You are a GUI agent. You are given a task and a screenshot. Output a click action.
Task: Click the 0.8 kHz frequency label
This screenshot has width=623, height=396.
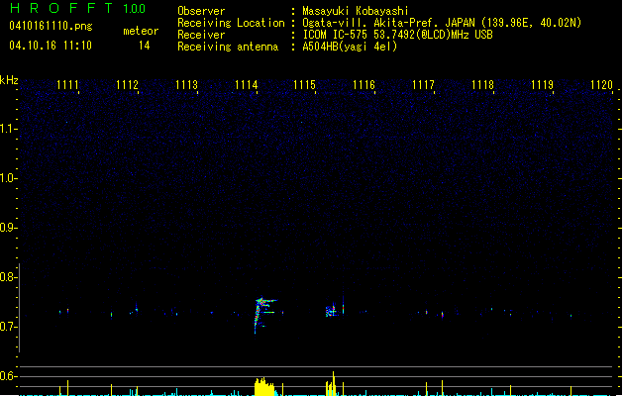point(8,277)
